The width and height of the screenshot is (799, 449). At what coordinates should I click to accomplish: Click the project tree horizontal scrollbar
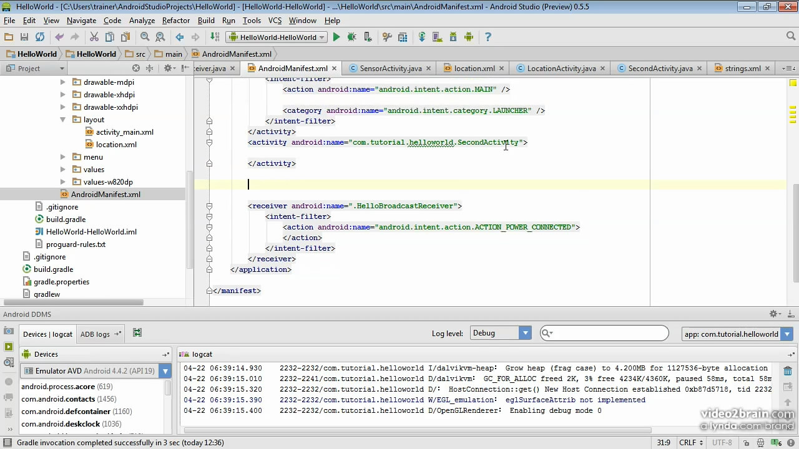(x=73, y=302)
